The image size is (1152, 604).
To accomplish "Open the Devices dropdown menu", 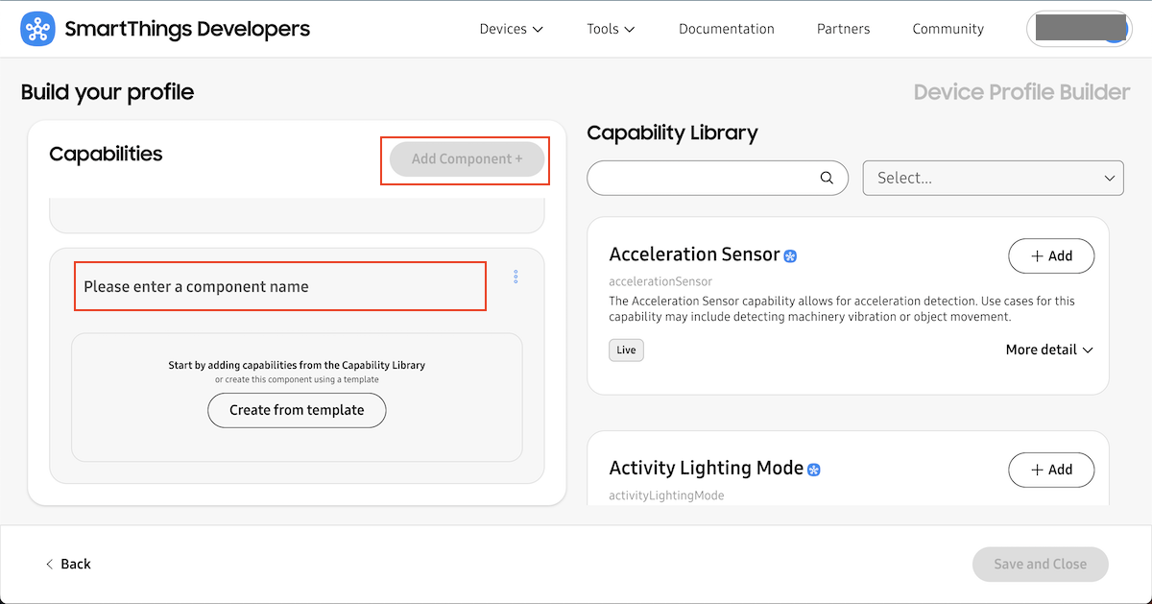I will 512,29.
